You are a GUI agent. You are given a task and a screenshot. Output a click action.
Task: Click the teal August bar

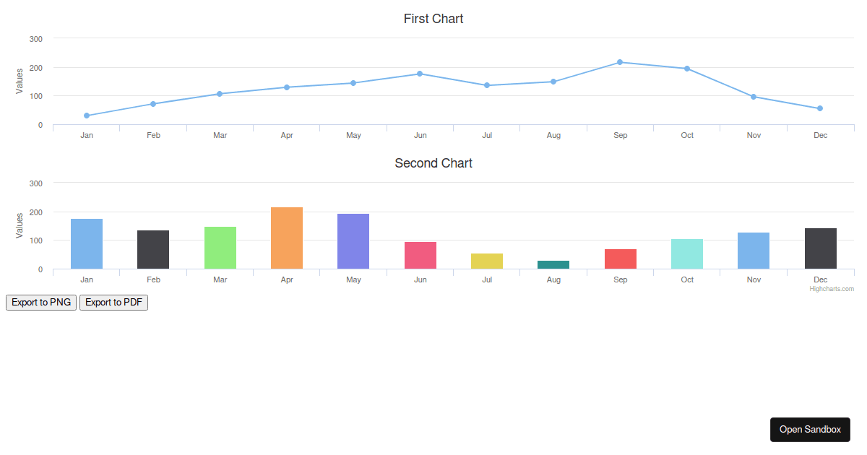pyautogui.click(x=553, y=265)
